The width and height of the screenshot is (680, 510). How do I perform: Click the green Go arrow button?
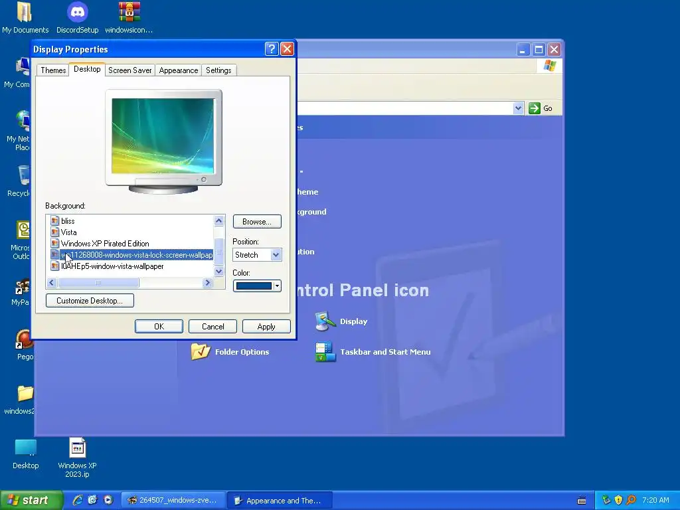tap(535, 108)
